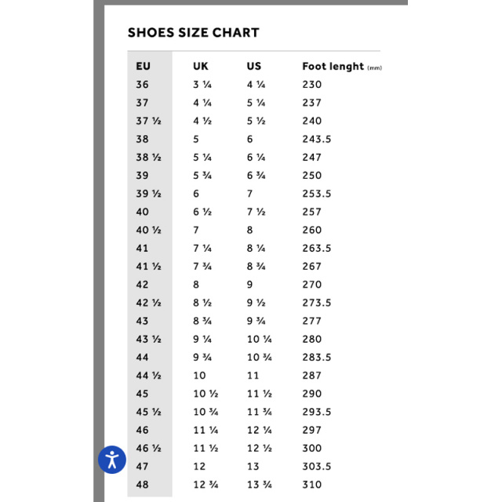Select UK size 6 ½ cell
Screen dimensions: 502x502
tap(202, 212)
